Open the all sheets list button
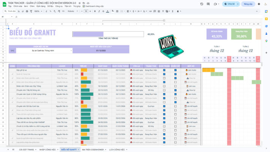This screenshot has height=152, width=270. pos(13,150)
